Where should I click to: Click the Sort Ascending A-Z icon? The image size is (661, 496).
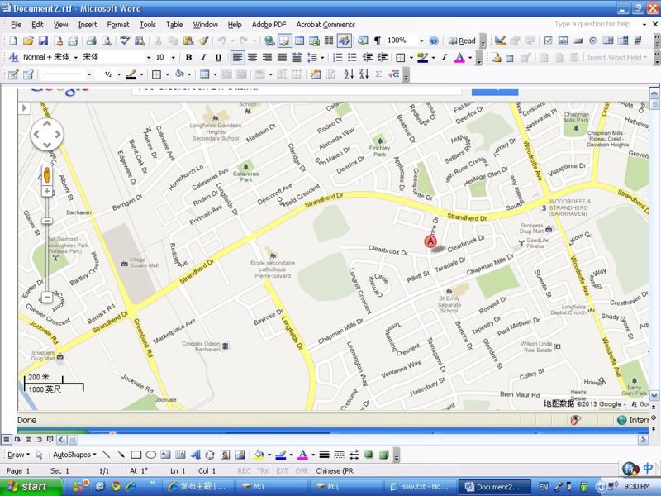pos(349,74)
